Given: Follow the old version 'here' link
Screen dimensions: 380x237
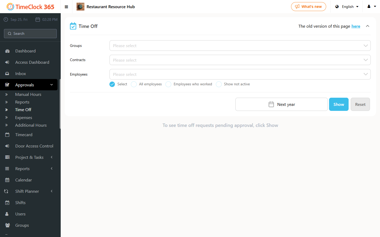Looking at the screenshot, I should [x=356, y=26].
